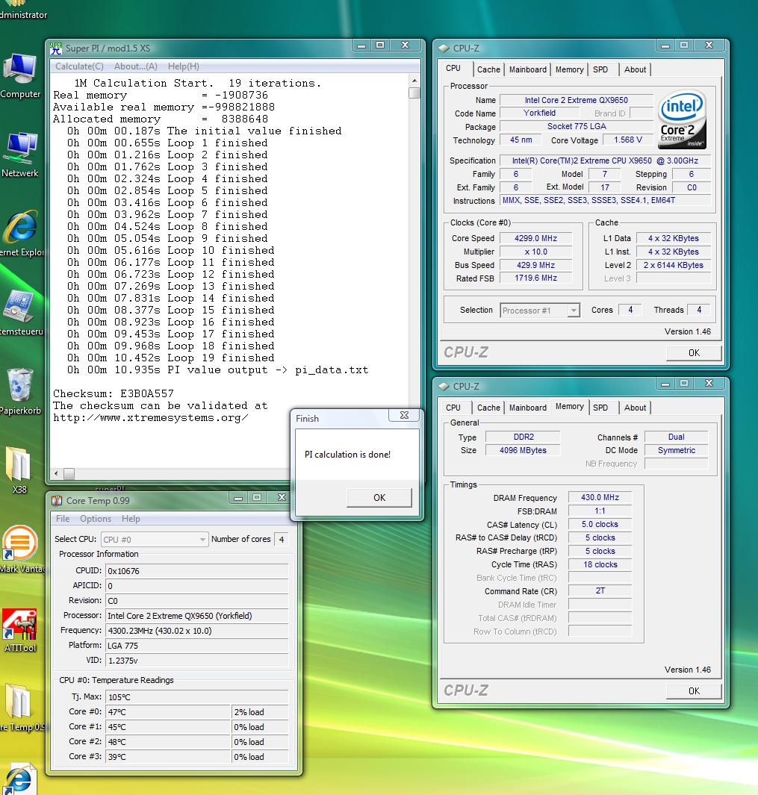
Task: Click the Checksum: E3B0A557 line
Action: (114, 393)
